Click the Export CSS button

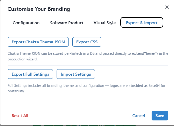click(x=87, y=42)
